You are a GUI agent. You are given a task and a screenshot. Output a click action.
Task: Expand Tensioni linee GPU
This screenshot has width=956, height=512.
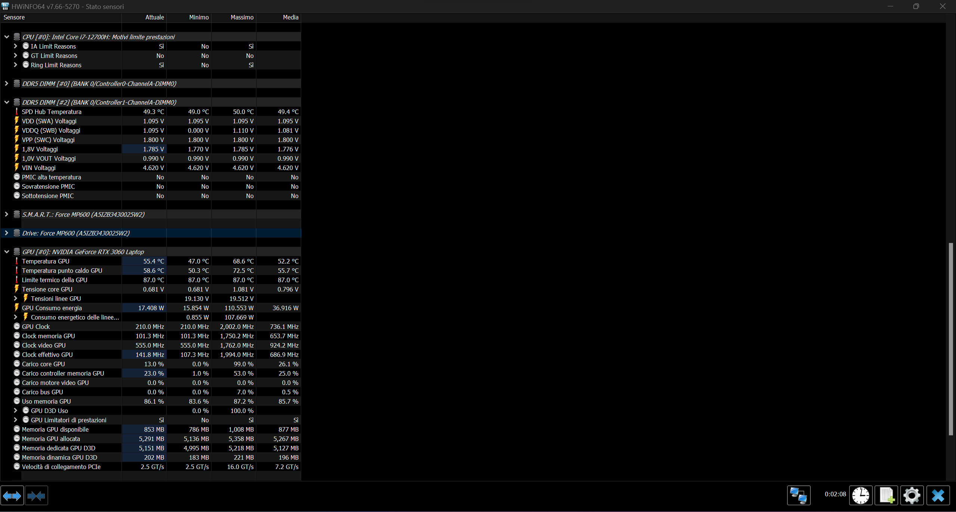[x=15, y=298]
